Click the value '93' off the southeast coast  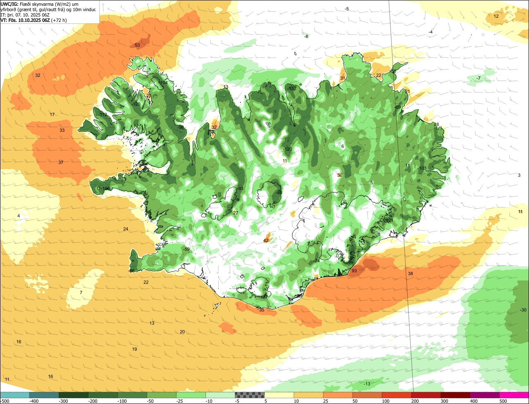click(x=354, y=271)
